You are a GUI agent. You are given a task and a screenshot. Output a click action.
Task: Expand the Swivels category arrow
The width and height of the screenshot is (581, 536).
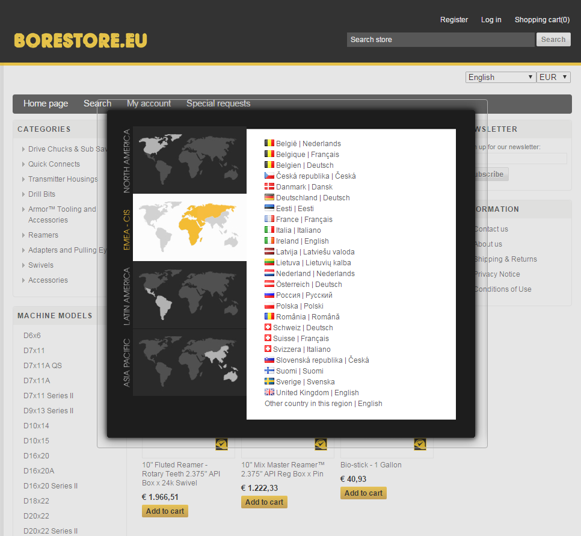23,265
